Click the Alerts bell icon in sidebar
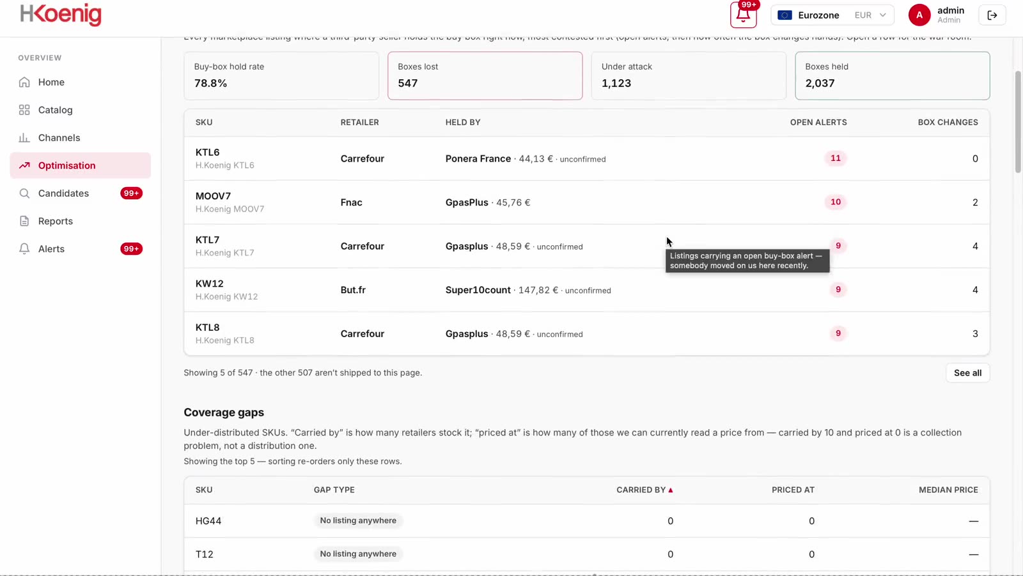Viewport: 1023px width, 576px height. pos(24,249)
